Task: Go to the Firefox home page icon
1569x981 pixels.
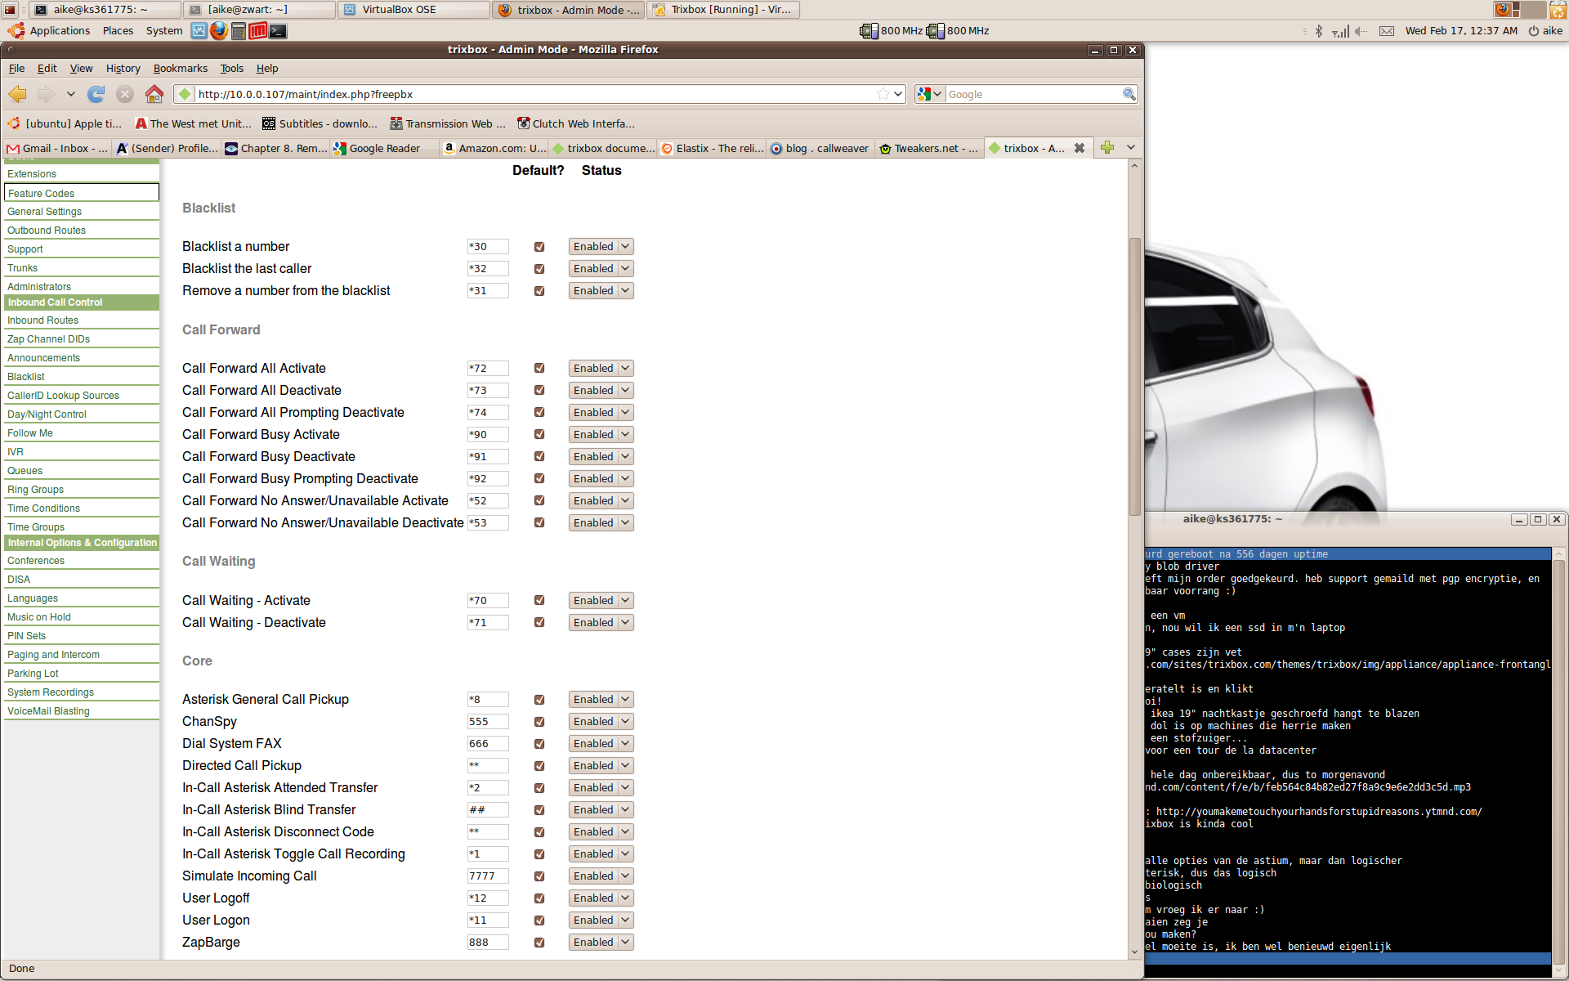Action: click(154, 94)
